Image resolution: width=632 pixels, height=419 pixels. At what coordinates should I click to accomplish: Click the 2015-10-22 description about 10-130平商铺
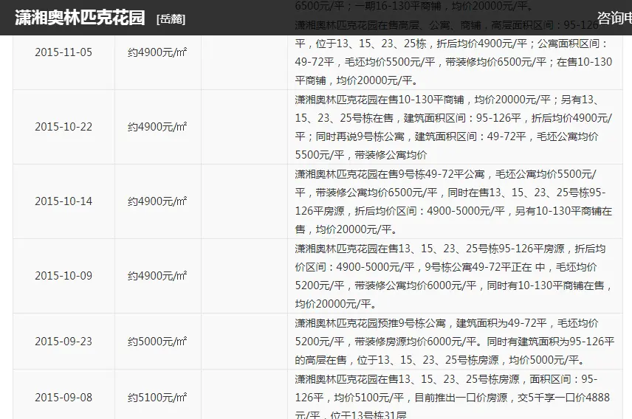tap(453, 127)
